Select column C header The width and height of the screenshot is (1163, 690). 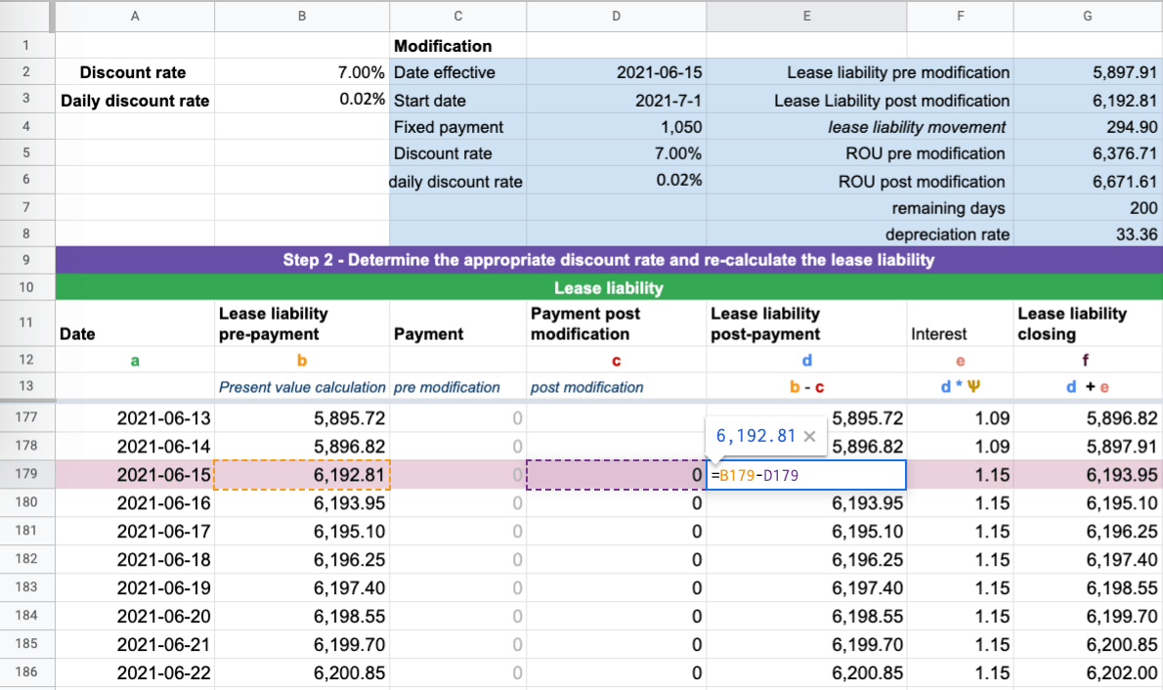457,16
